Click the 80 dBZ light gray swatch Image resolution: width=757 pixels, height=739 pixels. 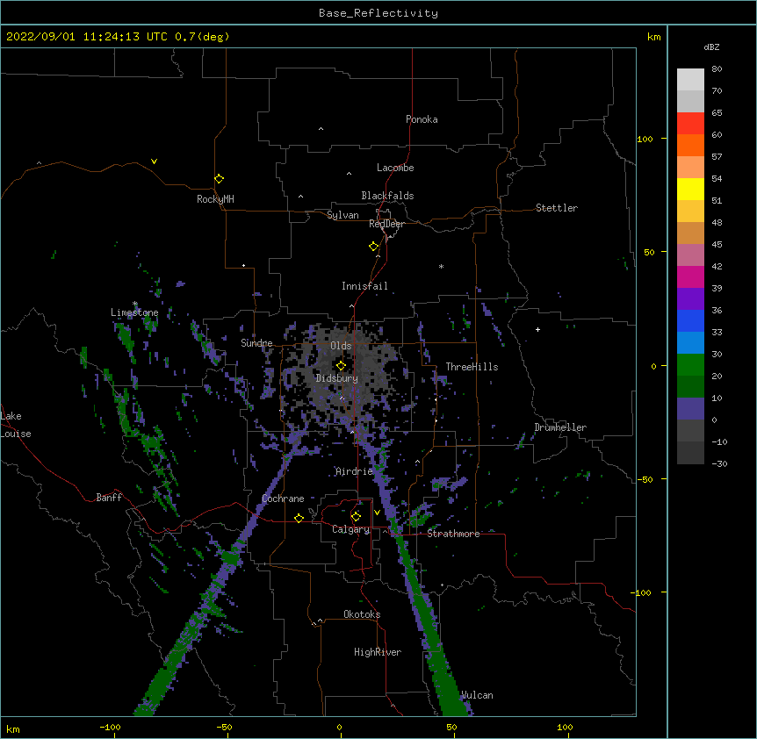(x=690, y=80)
